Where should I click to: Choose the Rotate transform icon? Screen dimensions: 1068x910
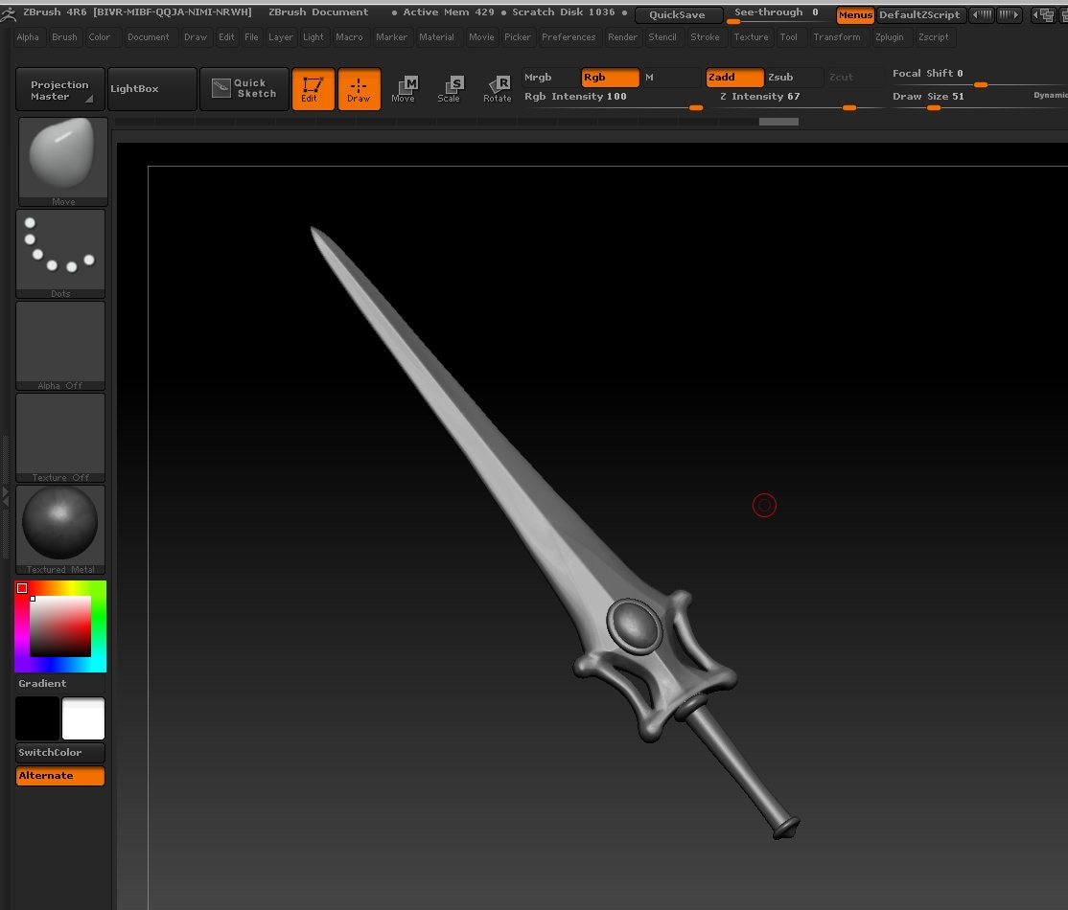coord(498,89)
